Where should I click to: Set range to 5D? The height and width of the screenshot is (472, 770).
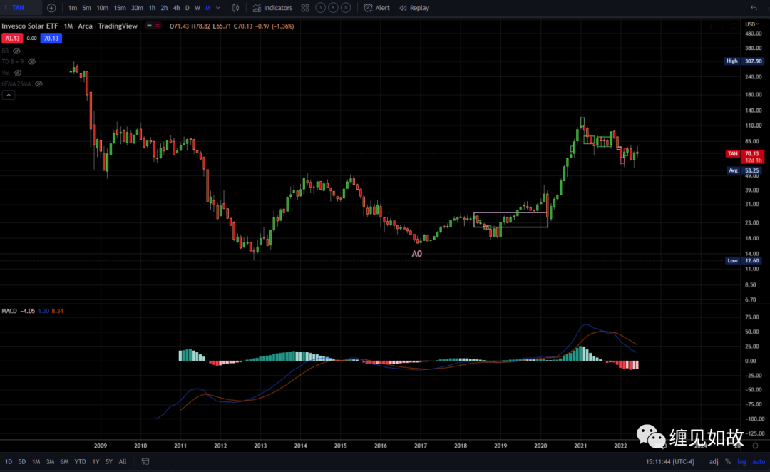pyautogui.click(x=22, y=462)
